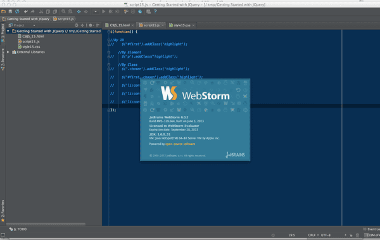The width and height of the screenshot is (380, 240).
Task: Switch to the C9JS_15.html tab
Action: click(x=120, y=25)
